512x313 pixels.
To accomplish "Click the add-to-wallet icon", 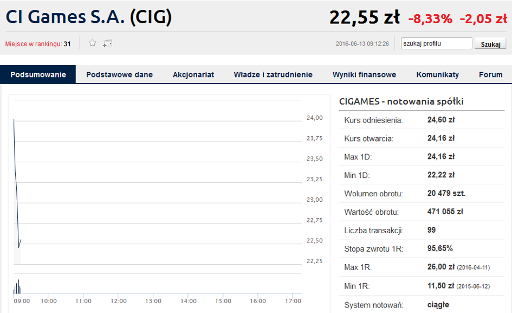I will click(107, 43).
